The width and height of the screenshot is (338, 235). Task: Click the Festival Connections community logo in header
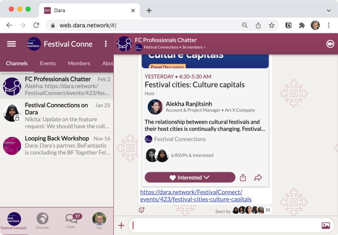(x=34, y=44)
